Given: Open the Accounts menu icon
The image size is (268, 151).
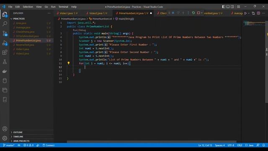Looking at the screenshot, I should 5,129.
